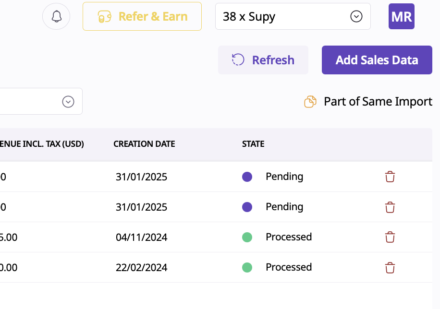Delete second Pending row dated 31/01/2025
The width and height of the screenshot is (440, 309).
point(390,207)
